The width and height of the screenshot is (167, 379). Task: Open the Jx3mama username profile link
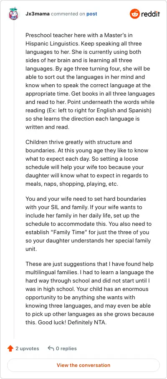pyautogui.click(x=38, y=14)
